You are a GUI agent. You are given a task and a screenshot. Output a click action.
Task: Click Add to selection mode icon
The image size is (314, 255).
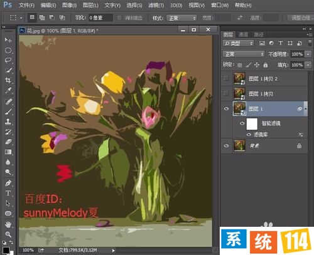coord(42,18)
